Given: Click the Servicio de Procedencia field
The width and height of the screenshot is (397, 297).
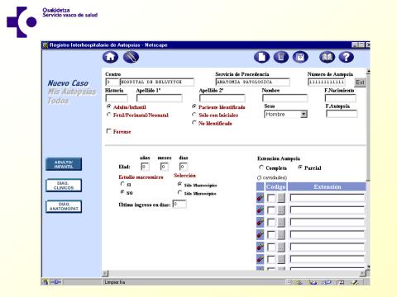Looking at the screenshot, I should 252,82.
